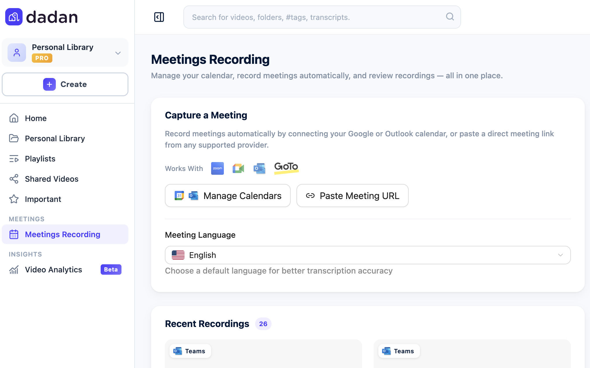Click the Google Calendar icon in Manage Calendars

[179, 196]
